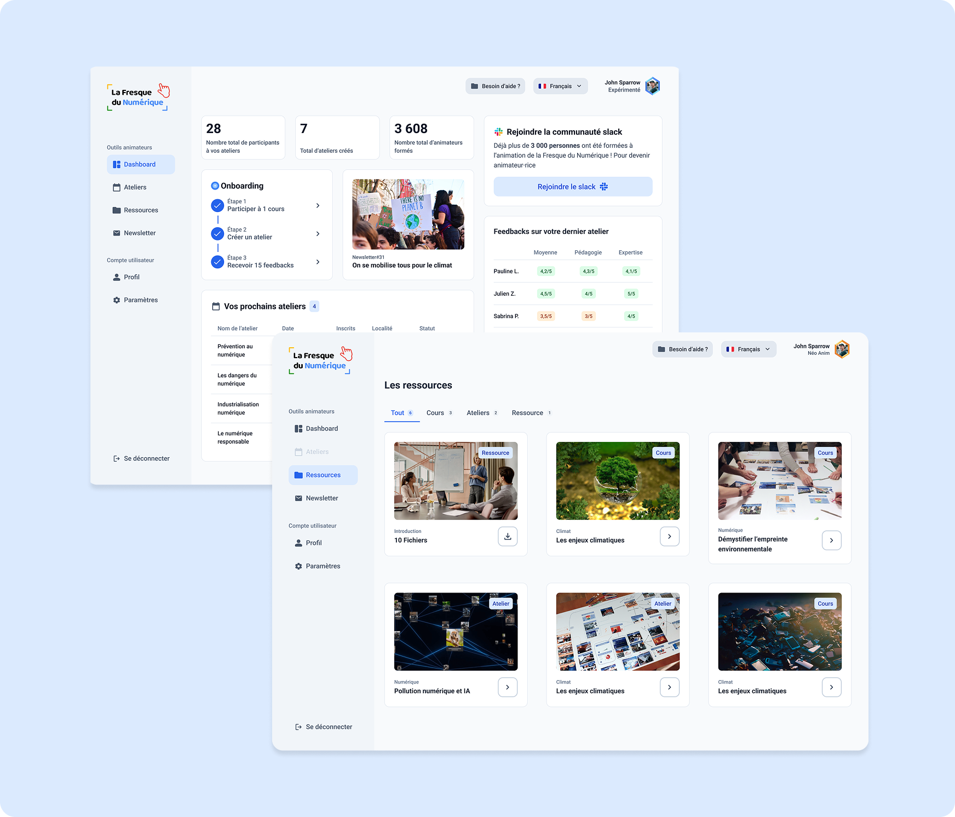
Task: Click the Newsletter envelope icon in front sidebar
Action: click(x=298, y=498)
